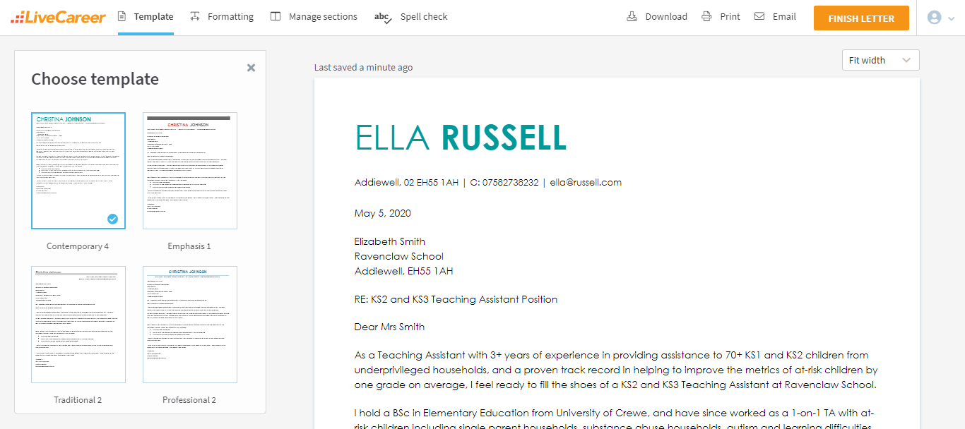Click the Download tray icon
This screenshot has height=429, width=965.
click(632, 16)
